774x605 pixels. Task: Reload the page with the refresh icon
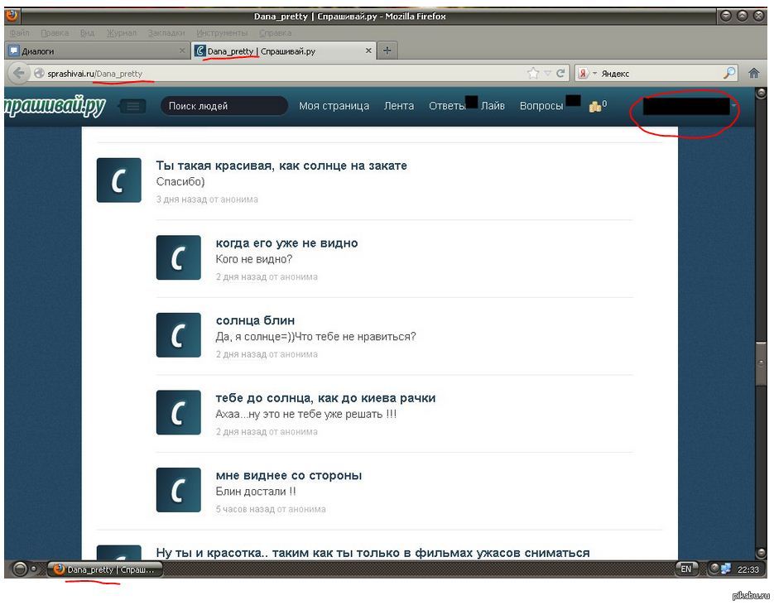560,74
